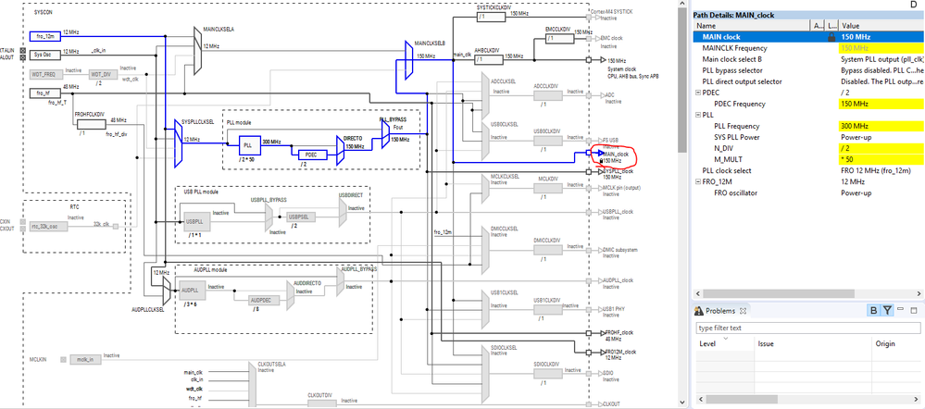The image size is (925, 409).
Task: Select the PLL block in PLL module
Action: click(248, 144)
